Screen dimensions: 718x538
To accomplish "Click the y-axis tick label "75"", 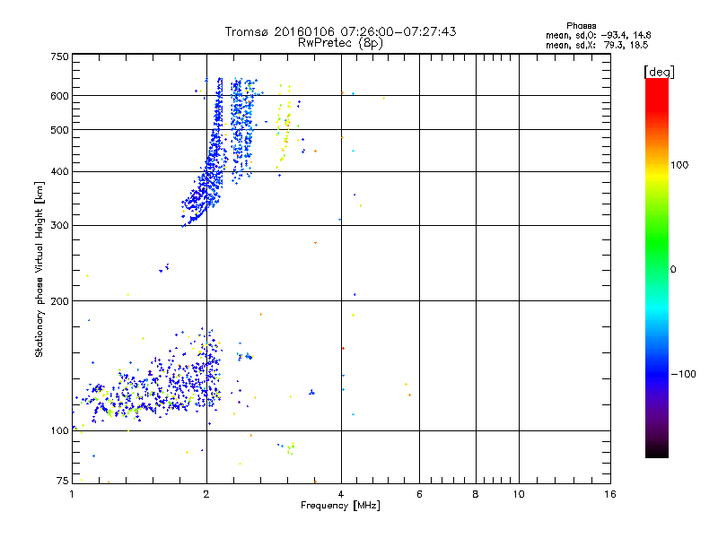I will click(63, 481).
